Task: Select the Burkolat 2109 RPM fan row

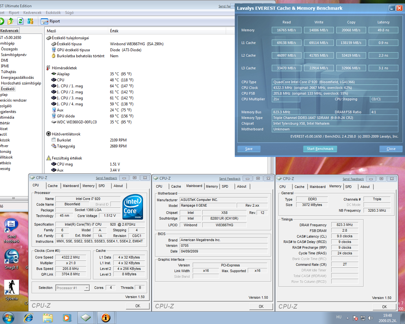Action: click(x=89, y=140)
